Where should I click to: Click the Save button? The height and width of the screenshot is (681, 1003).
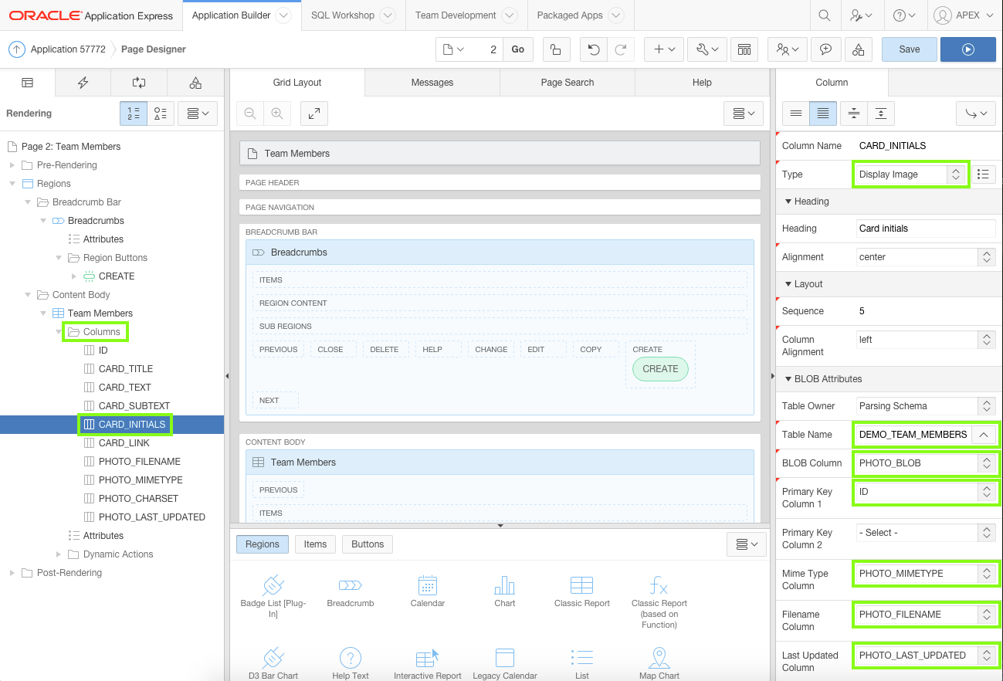[909, 49]
